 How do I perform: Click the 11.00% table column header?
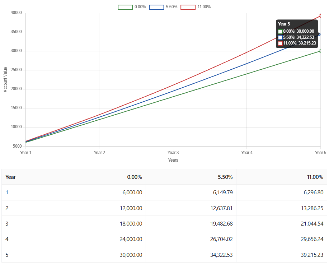click(315, 177)
